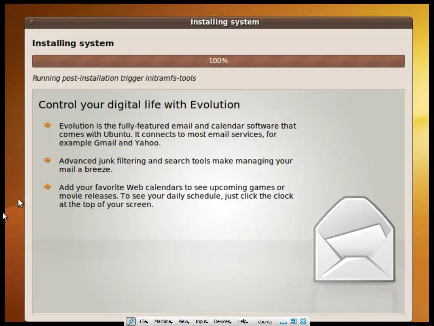Click the orange arrow bullet beside 'Advanced junk filtering'
434x326 pixels.
[x=47, y=160]
